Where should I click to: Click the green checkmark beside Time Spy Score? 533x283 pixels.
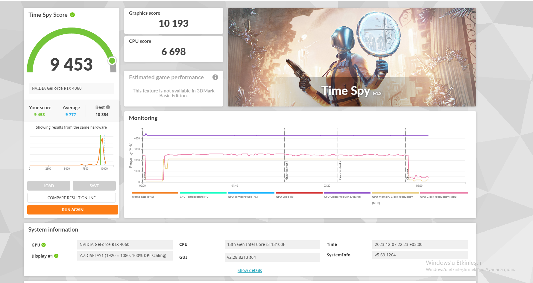point(72,15)
